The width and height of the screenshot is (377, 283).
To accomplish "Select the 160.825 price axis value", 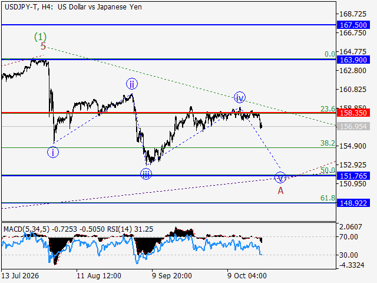I will click(353, 89).
